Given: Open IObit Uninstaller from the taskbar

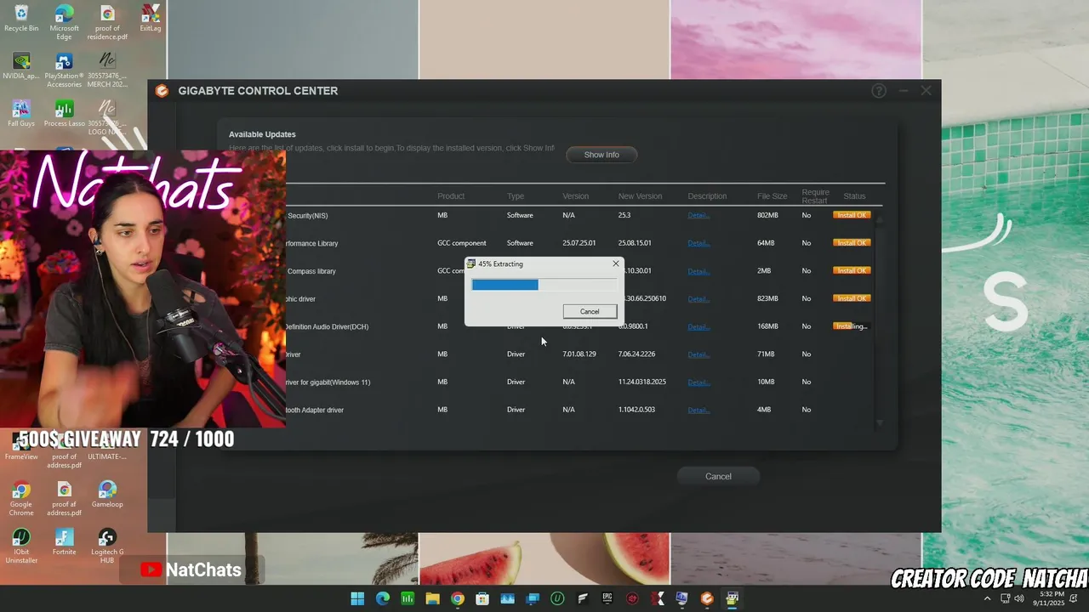Looking at the screenshot, I should click(557, 598).
